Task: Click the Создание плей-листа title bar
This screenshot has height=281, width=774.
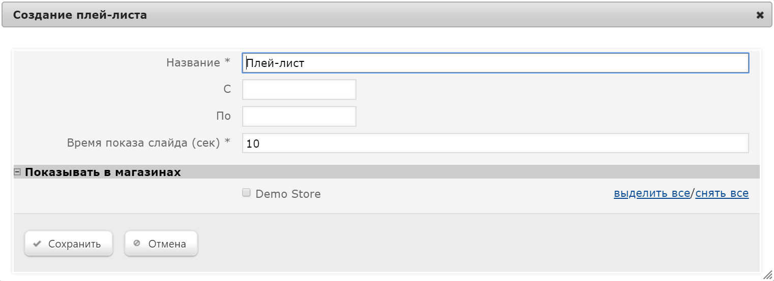Action: [x=386, y=15]
